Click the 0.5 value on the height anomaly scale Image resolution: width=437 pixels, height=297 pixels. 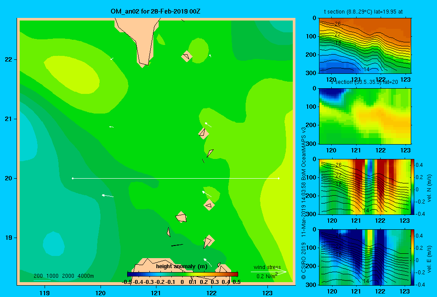click(236, 282)
